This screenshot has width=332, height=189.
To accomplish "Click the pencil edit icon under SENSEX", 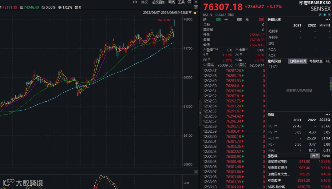I will [320, 15].
